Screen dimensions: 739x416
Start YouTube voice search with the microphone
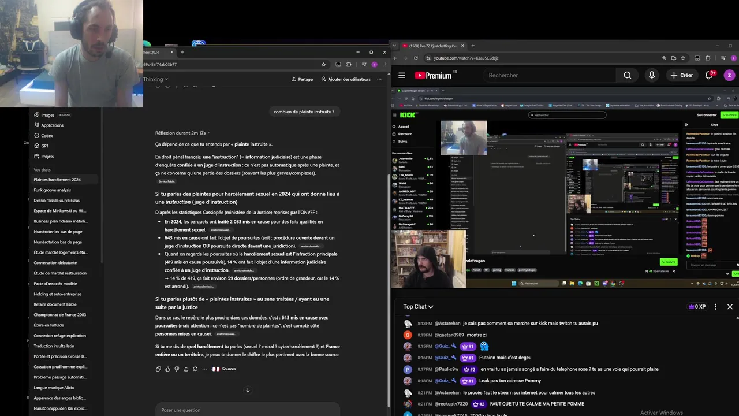tap(652, 75)
